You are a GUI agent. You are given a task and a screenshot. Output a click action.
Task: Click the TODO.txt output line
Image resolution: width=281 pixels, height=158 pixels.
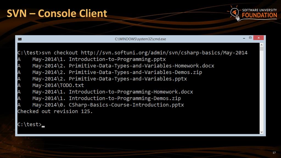50,85
